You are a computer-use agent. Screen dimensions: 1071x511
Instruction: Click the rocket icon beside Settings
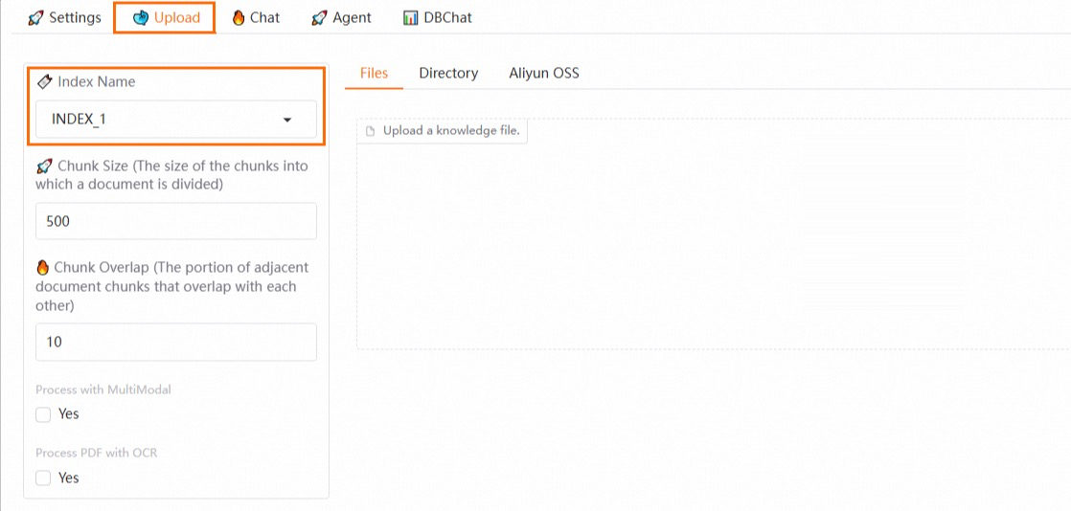(x=35, y=18)
